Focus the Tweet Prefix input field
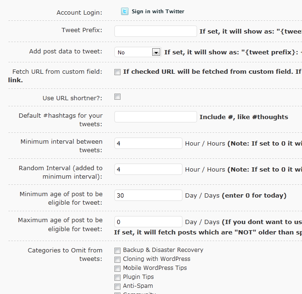Screen dimensions: 302x294 [155, 31]
